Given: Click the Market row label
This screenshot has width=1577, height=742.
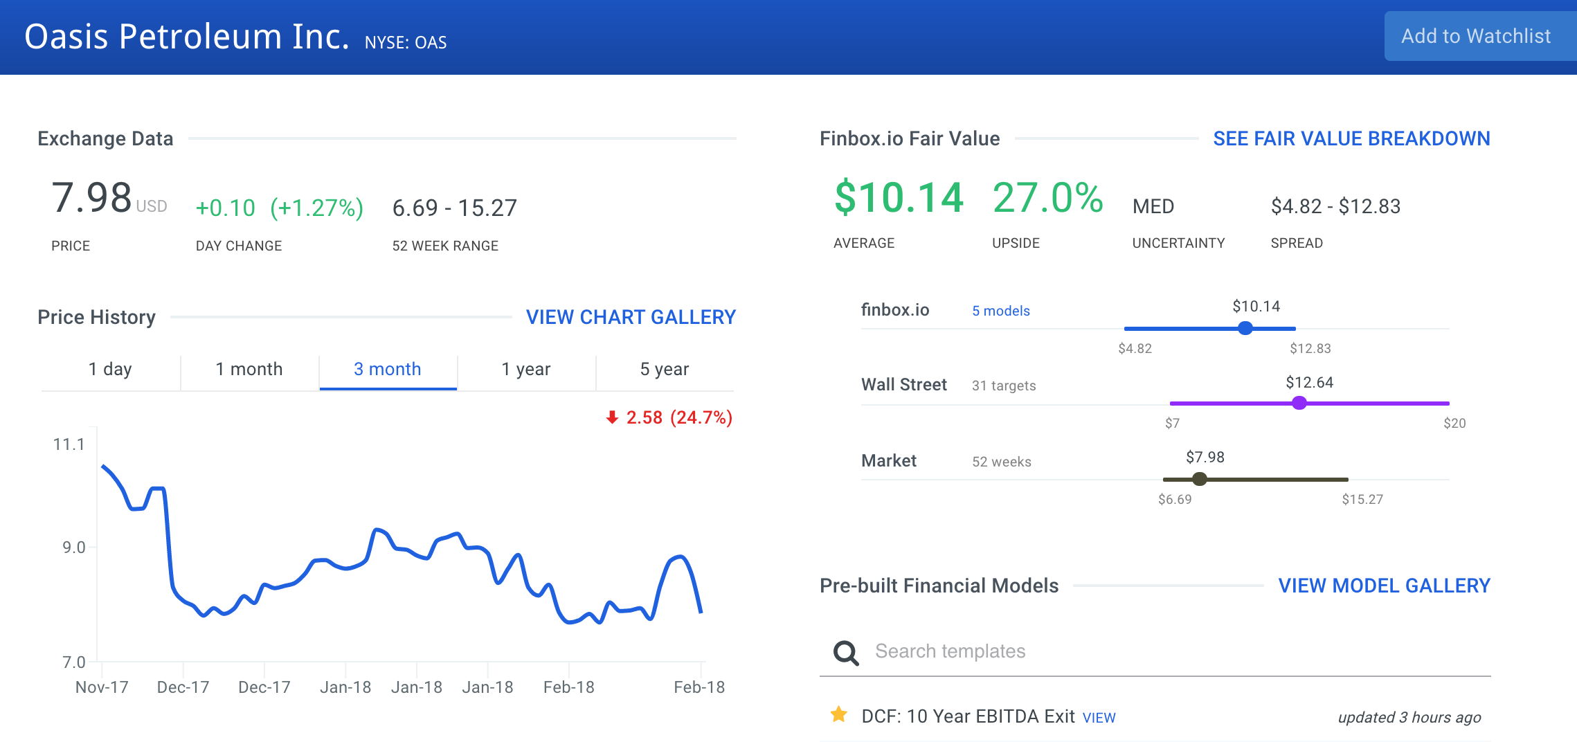Looking at the screenshot, I should (889, 461).
